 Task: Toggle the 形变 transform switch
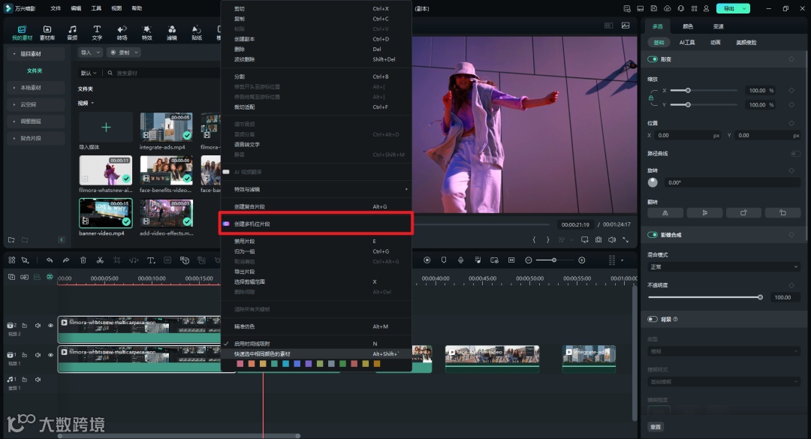[x=653, y=59]
